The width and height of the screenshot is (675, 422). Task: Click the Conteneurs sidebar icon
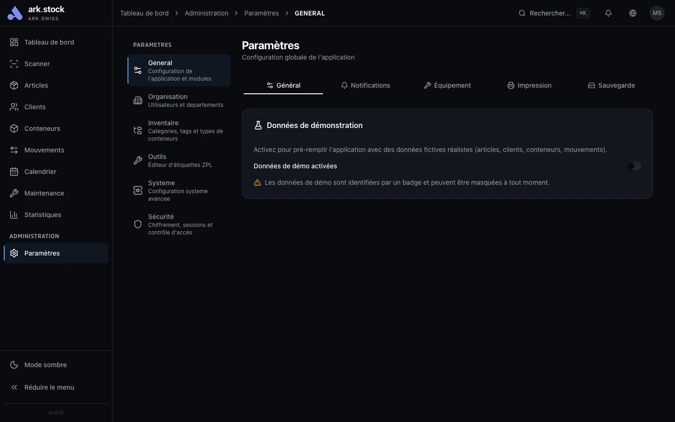[x=14, y=128]
